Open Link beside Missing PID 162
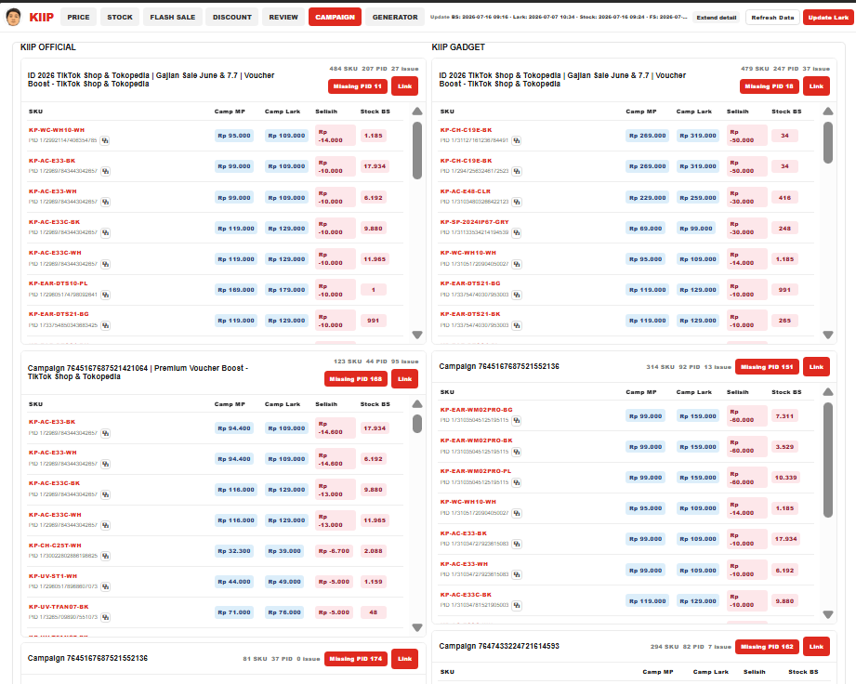This screenshot has width=856, height=684. pos(816,647)
